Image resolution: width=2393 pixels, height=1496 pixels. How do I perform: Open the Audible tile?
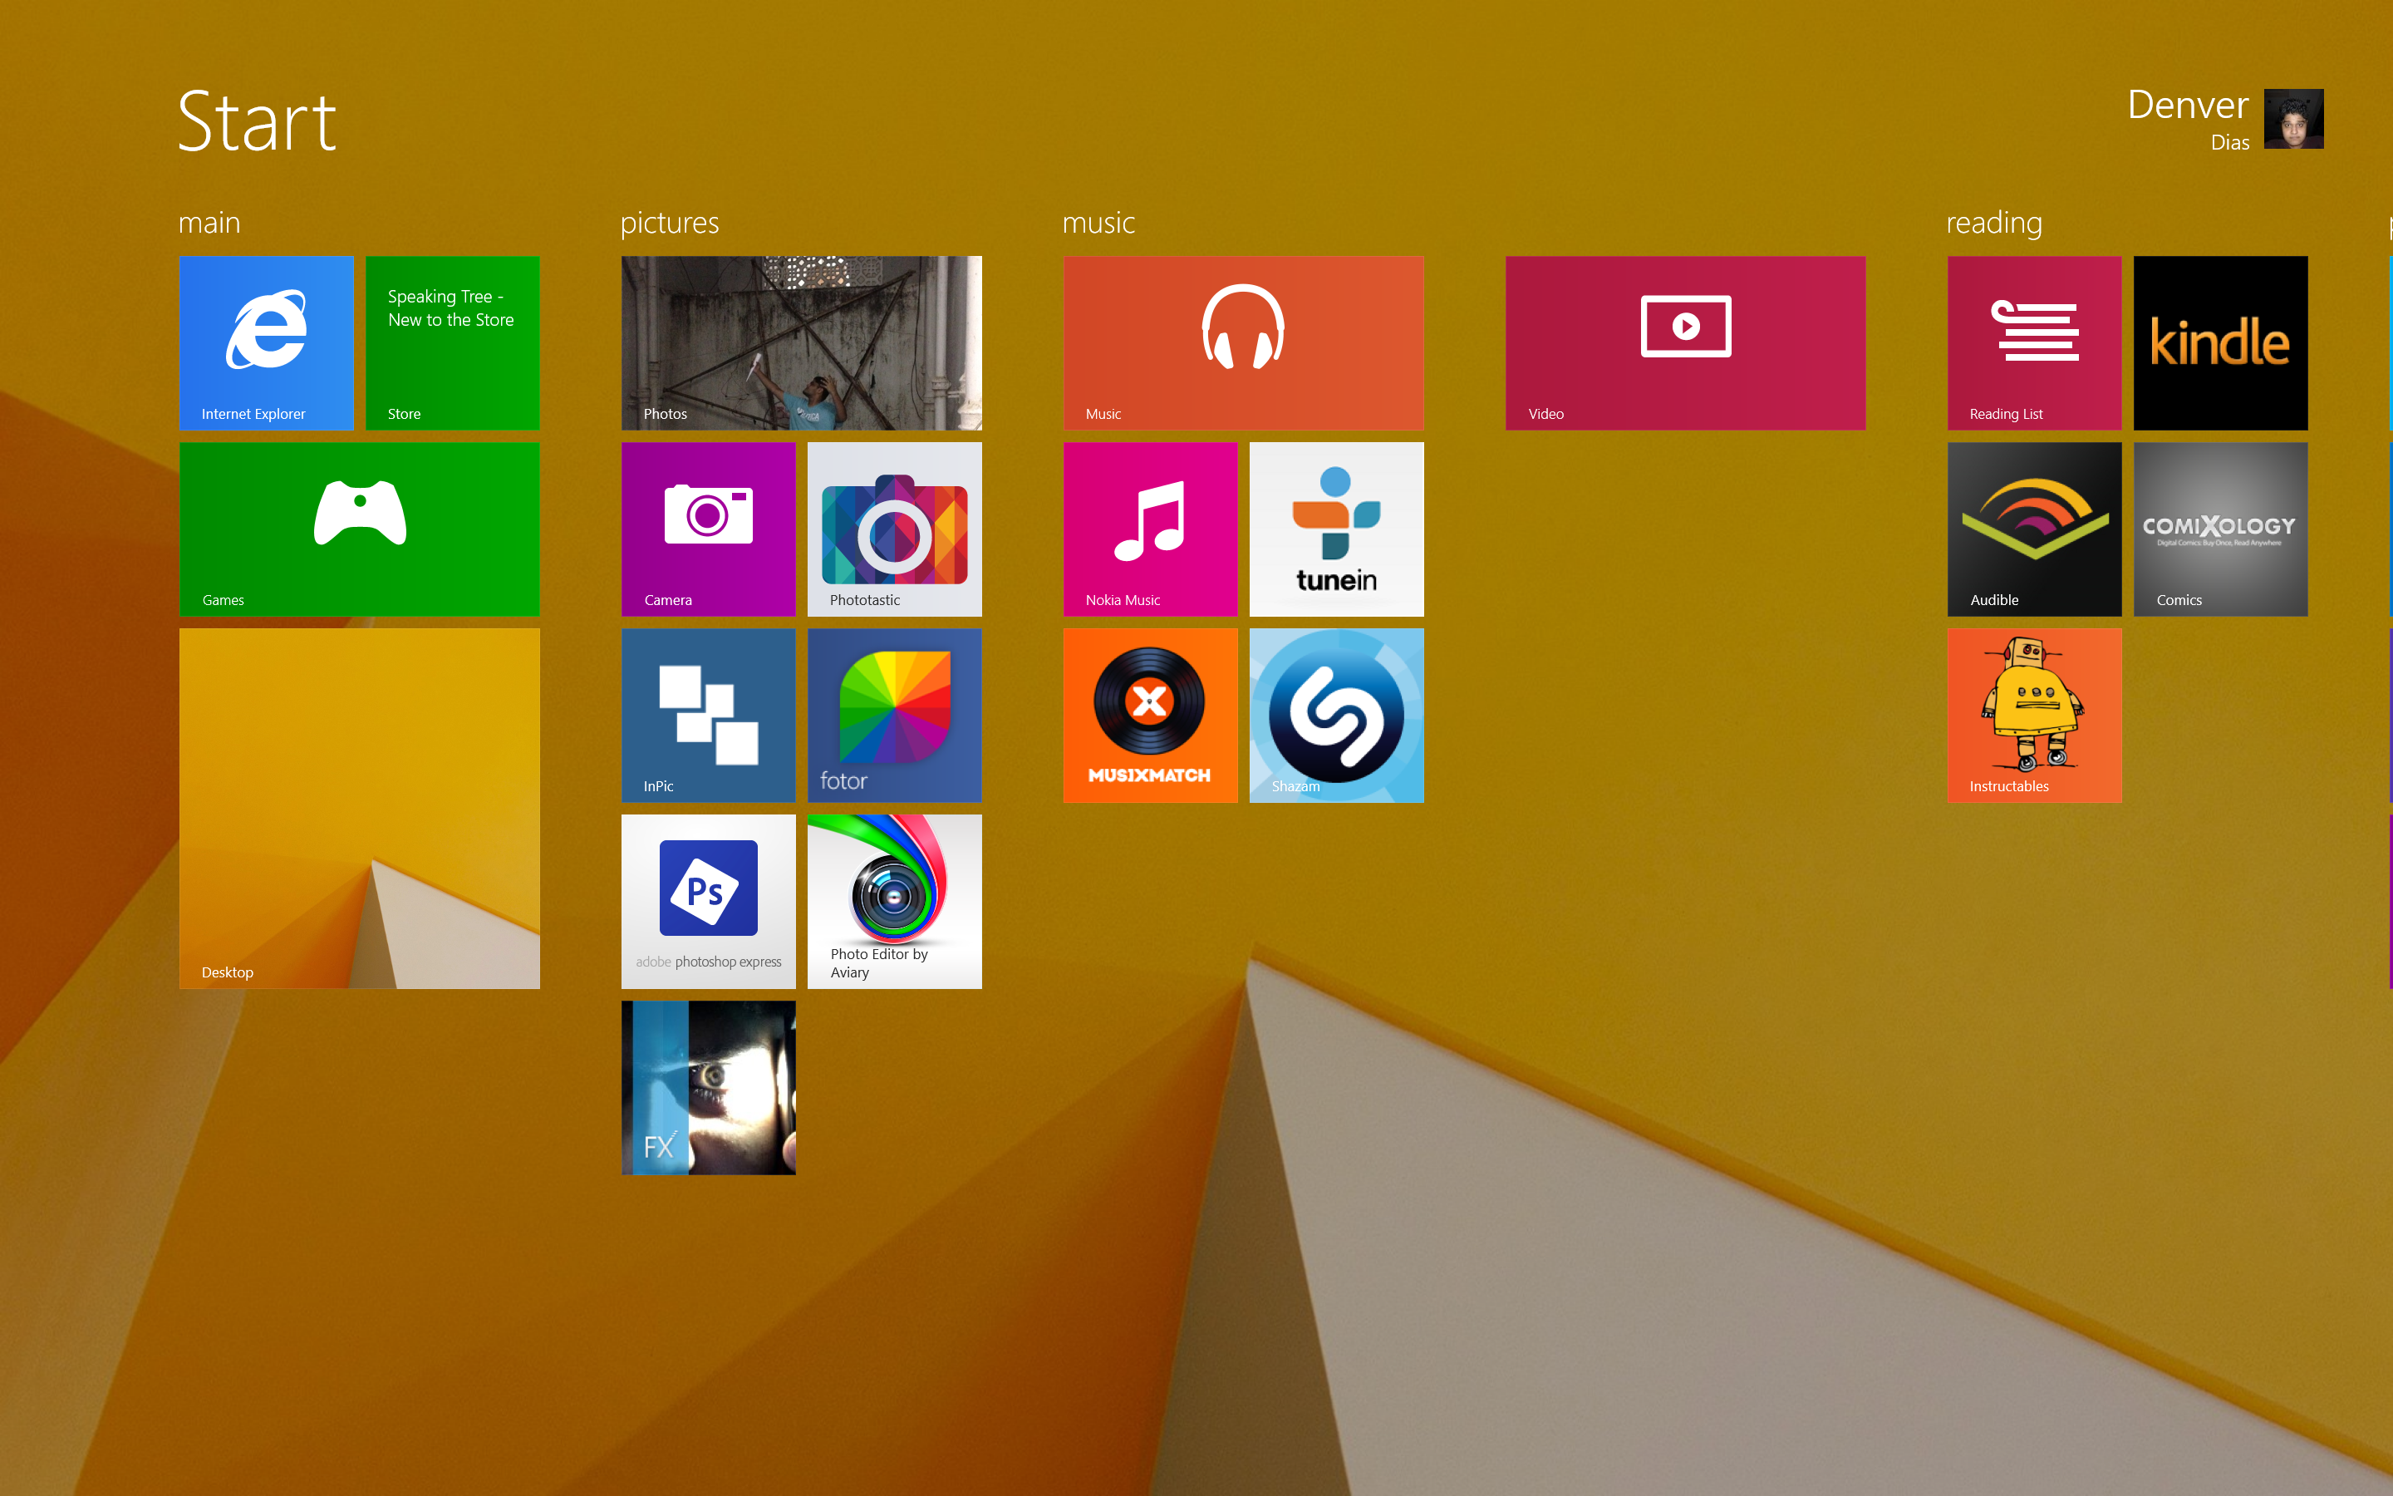pos(2034,529)
